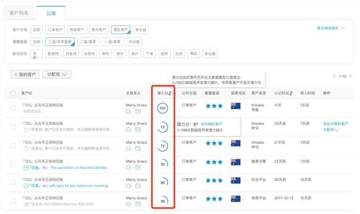
Task: Click the 移入时间 column header
Action: (308, 93)
